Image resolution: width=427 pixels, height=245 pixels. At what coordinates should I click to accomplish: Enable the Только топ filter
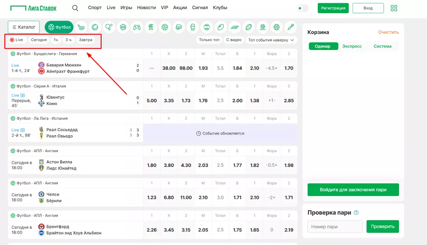209,40
